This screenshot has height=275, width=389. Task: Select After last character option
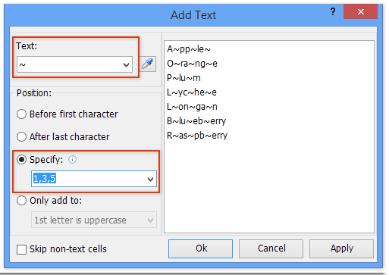pos(21,137)
